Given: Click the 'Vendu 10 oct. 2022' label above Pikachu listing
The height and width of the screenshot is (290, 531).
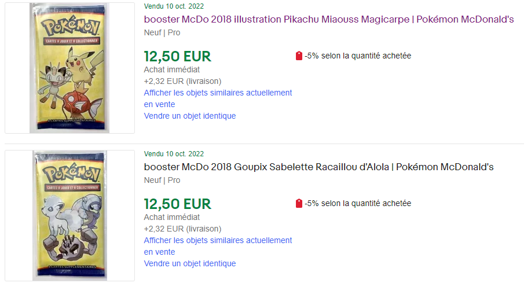Looking at the screenshot, I should click(x=174, y=6).
